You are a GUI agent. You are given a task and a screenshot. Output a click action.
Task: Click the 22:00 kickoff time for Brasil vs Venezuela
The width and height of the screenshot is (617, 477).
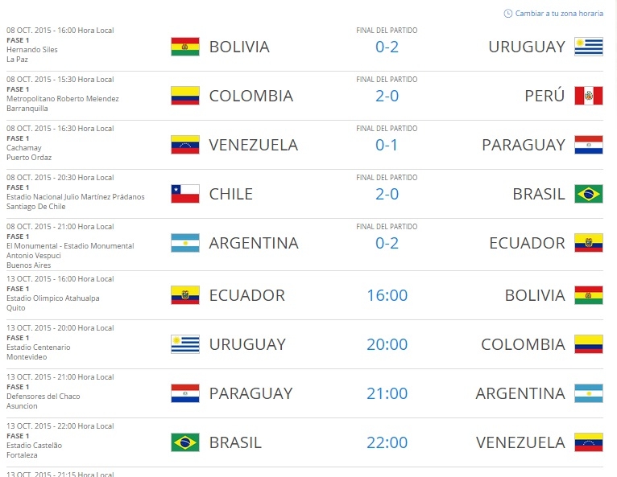coord(387,442)
